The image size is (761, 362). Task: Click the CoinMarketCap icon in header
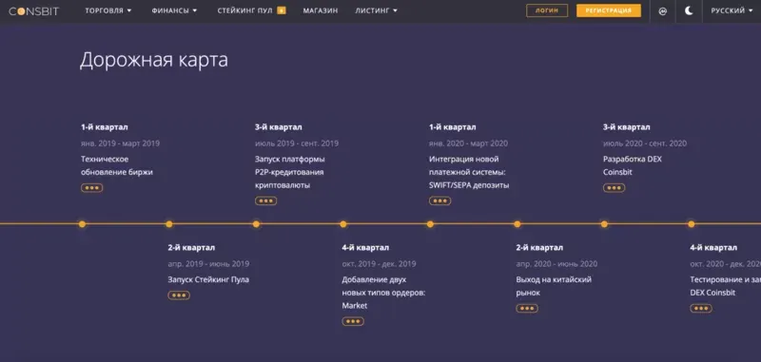click(x=662, y=11)
